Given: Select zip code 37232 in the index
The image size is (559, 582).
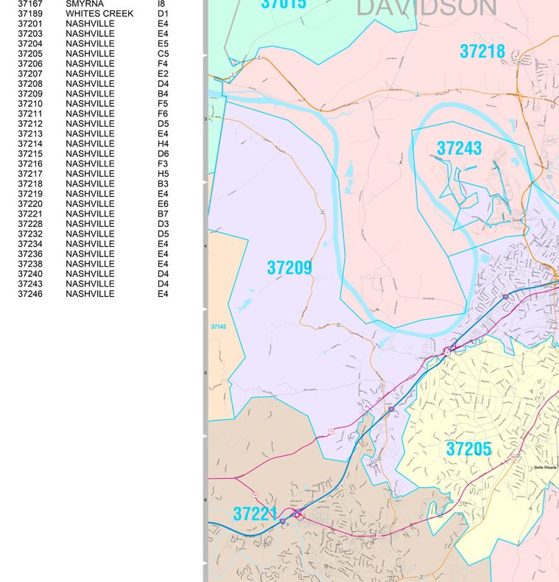Looking at the screenshot, I should coord(30,234).
